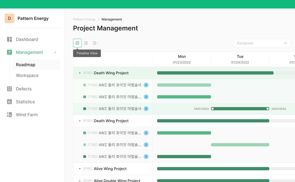Image resolution: width=295 pixels, height=182 pixels.
Task: Expand the Alive Wing Project row
Action: tap(80, 169)
